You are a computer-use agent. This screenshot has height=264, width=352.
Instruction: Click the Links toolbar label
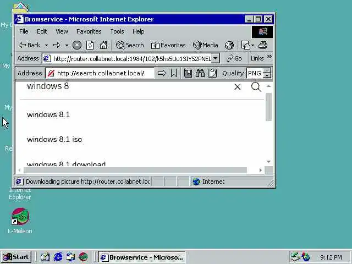click(257, 59)
